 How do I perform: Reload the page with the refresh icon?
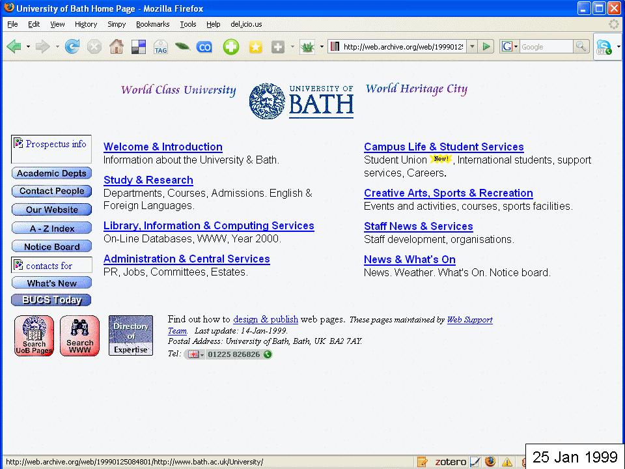(x=72, y=47)
